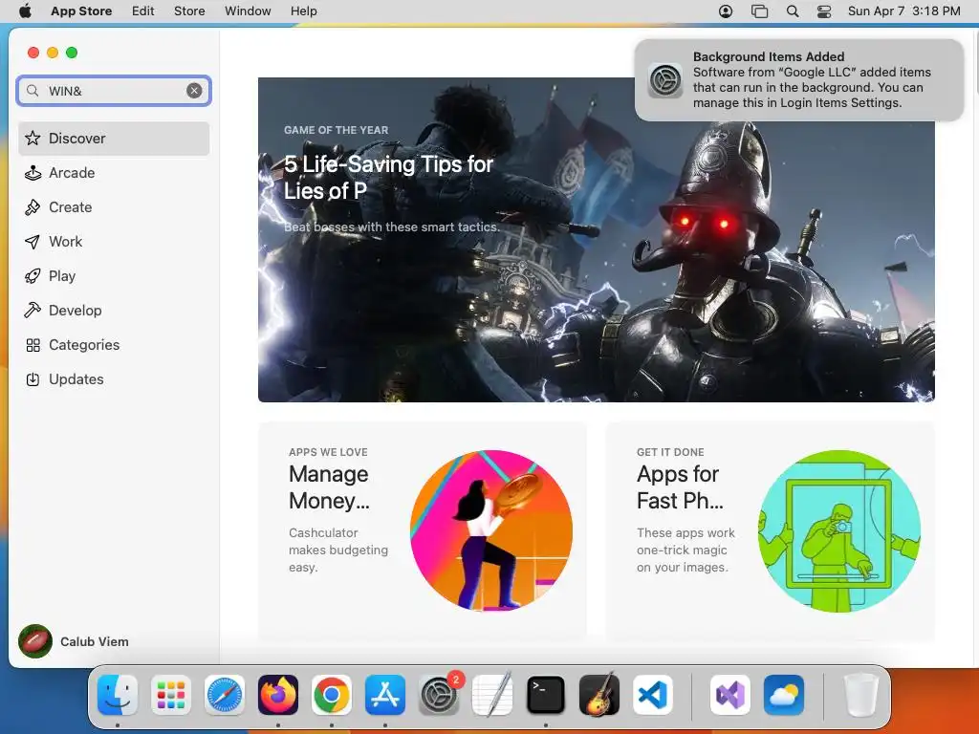Click the Background Items Added notification
This screenshot has height=734, width=979.
point(799,80)
